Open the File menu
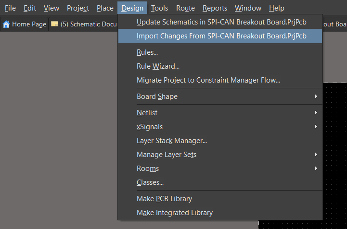 (10, 8)
